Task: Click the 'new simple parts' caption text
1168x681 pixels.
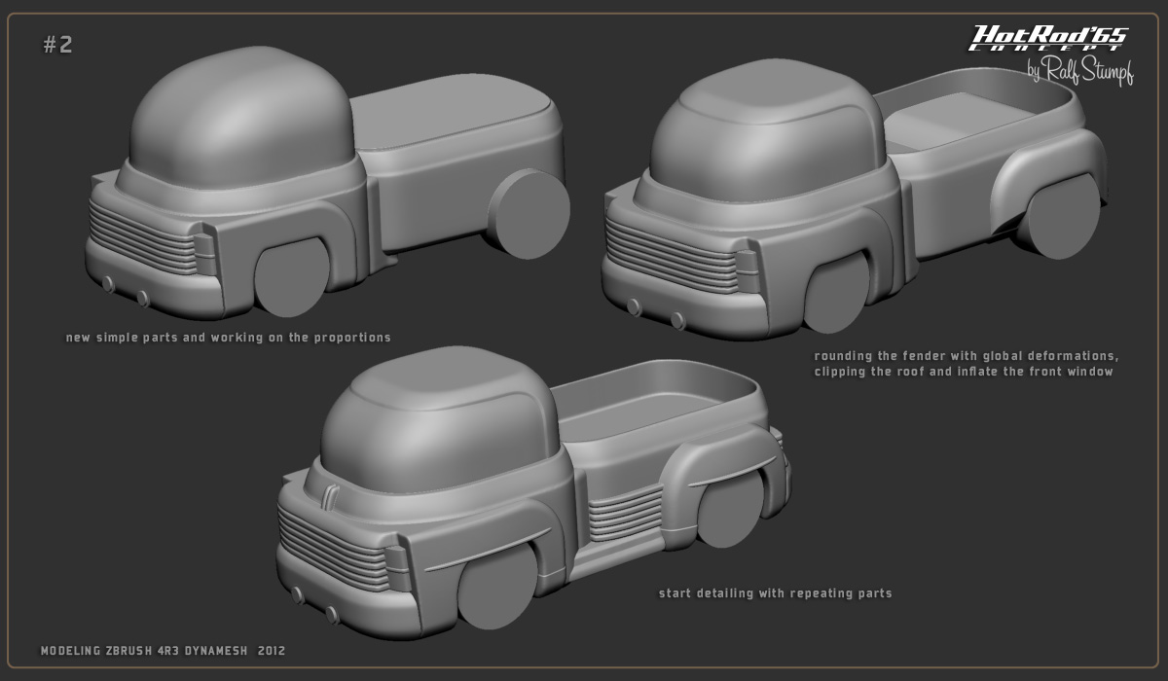Action: (x=228, y=338)
